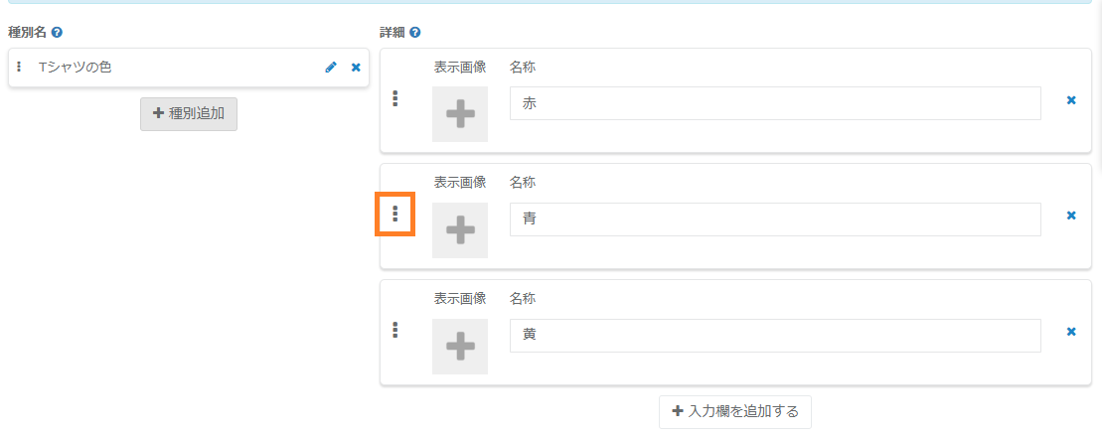The width and height of the screenshot is (1102, 437).
Task: Focus the name field containing 赤
Action: [775, 103]
